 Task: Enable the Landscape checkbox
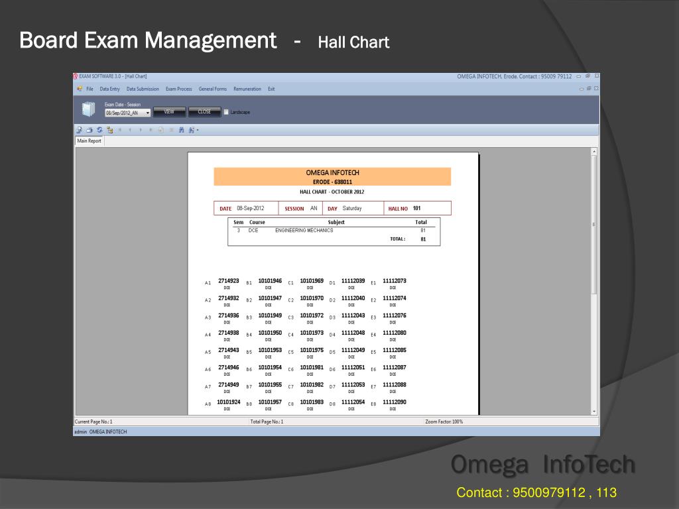[x=226, y=112]
